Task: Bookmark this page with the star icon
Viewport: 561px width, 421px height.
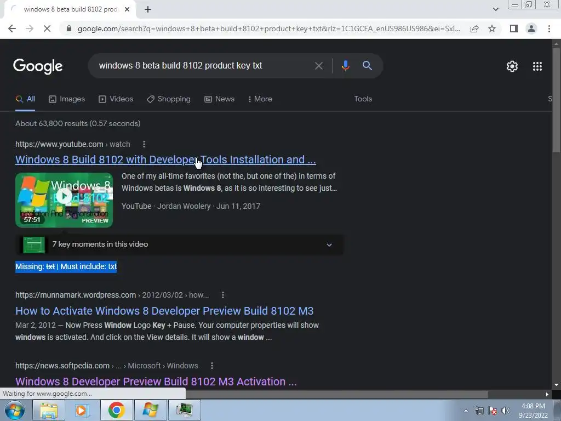Action: click(492, 29)
